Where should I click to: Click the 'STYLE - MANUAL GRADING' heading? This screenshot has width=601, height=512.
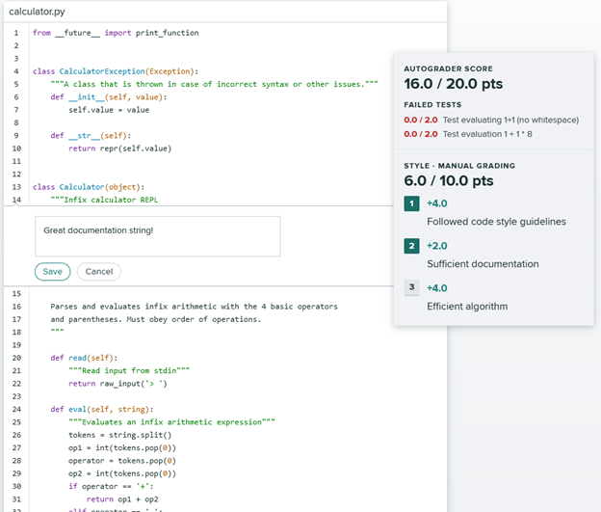pyautogui.click(x=459, y=166)
